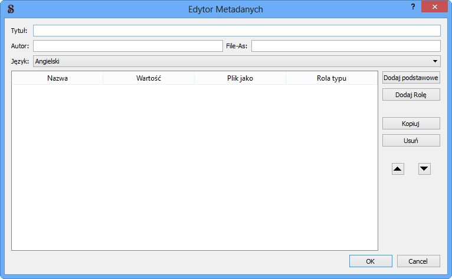Open the Język language dropdown
The width and height of the screenshot is (452, 279).
(x=237, y=61)
